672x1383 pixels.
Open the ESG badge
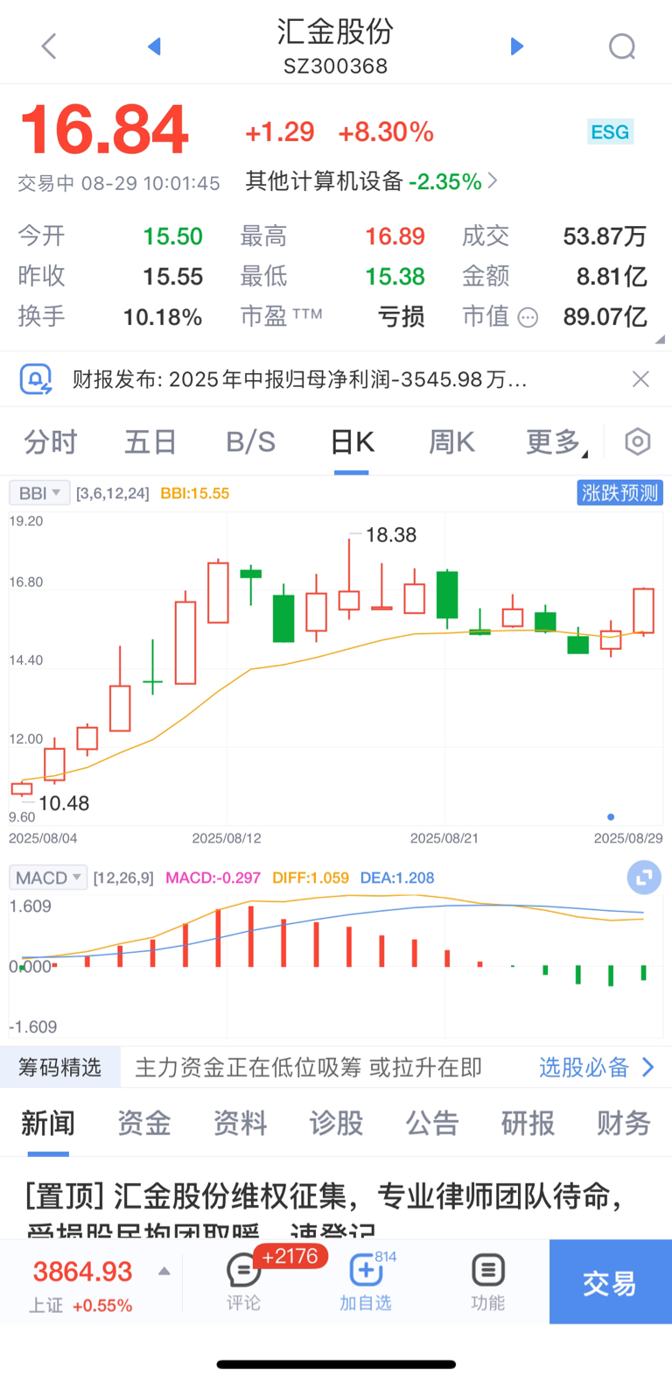[610, 132]
